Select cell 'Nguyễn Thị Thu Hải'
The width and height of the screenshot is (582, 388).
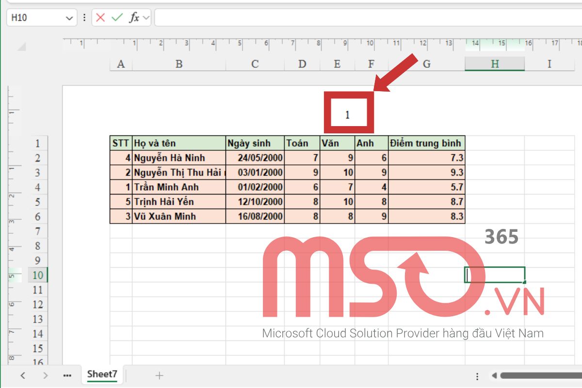pyautogui.click(x=179, y=172)
